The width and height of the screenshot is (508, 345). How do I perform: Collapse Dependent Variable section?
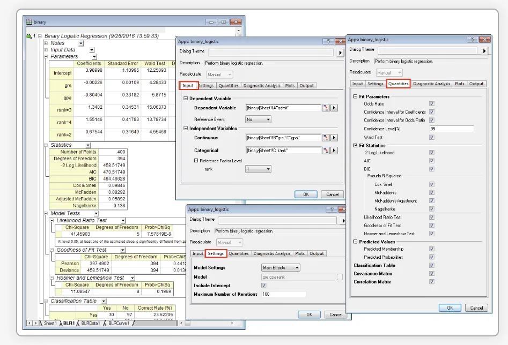tap(186, 99)
